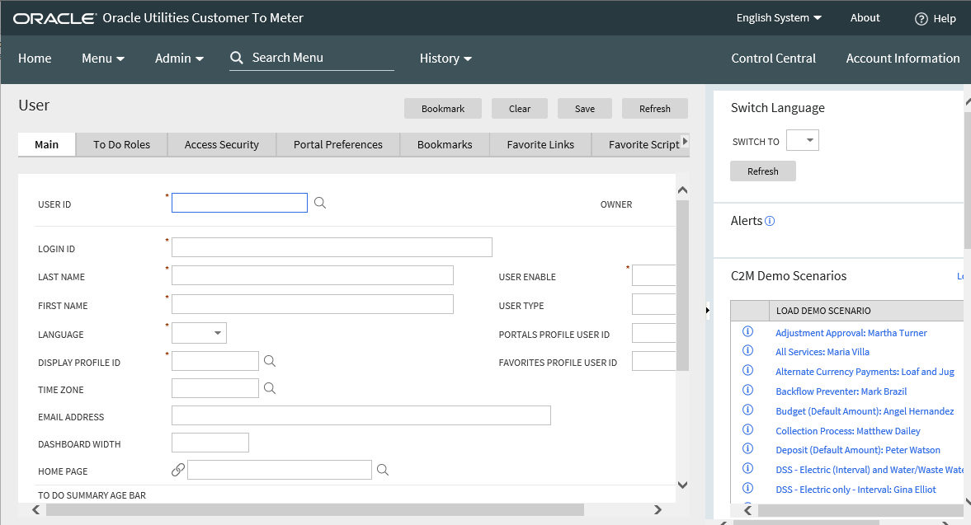Click the Home Page search icon
This screenshot has height=525, width=971.
383,470
